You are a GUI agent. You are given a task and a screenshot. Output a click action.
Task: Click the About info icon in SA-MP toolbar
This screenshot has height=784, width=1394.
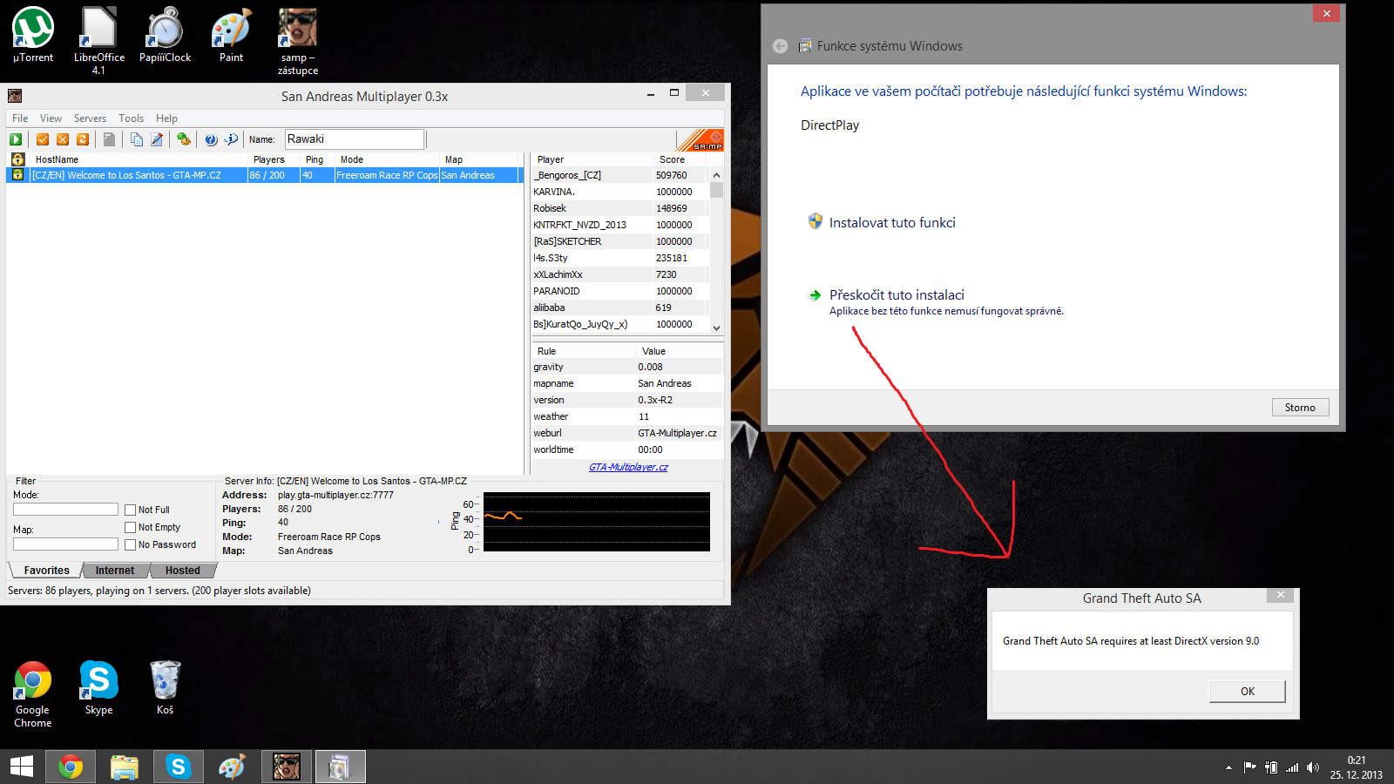click(x=231, y=139)
